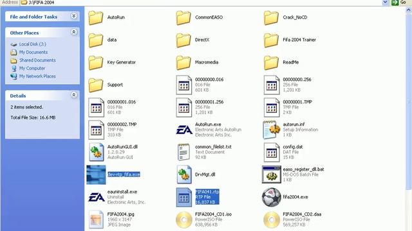Select the FIFA2004_CD1.iso disc icon
This screenshot has height=231, width=412.
pyautogui.click(x=183, y=219)
